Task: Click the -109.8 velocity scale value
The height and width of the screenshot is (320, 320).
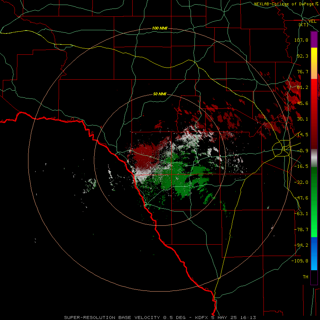Action: pyautogui.click(x=300, y=261)
